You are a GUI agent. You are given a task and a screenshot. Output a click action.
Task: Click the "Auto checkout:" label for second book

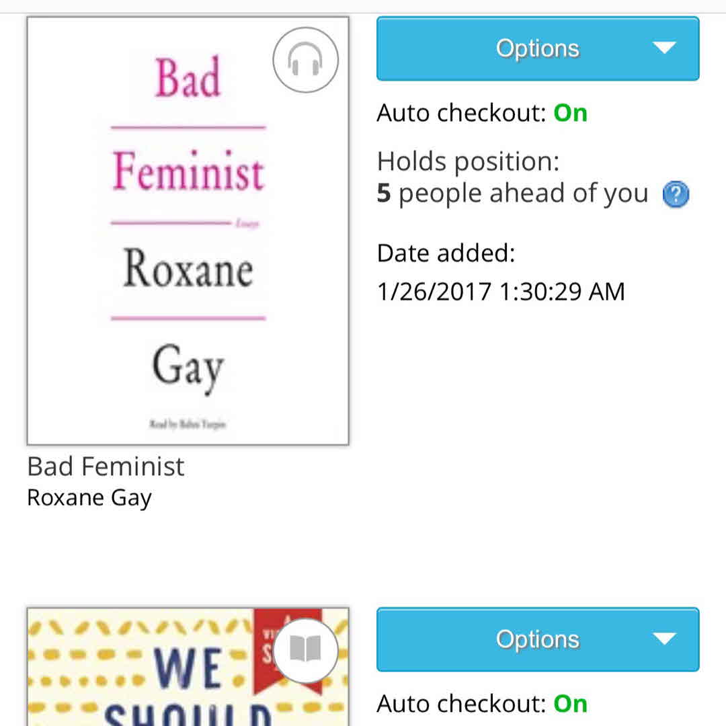[461, 704]
